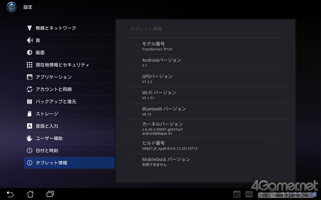This screenshot has height=200, width=321.
Task: Click the タブレット情報 info icon
Action: point(29,162)
